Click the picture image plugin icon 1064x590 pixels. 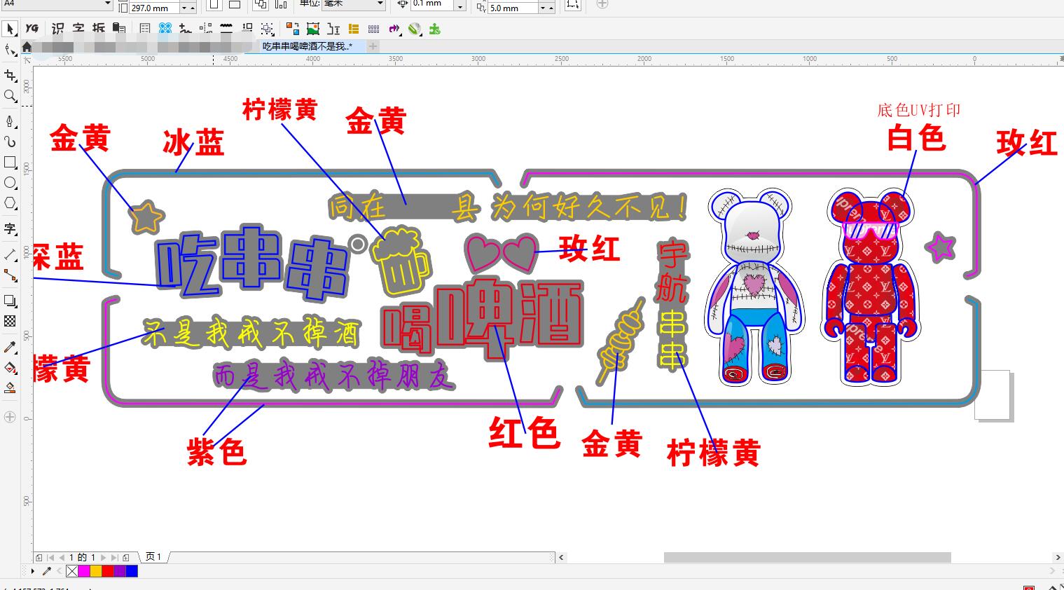tap(313, 29)
